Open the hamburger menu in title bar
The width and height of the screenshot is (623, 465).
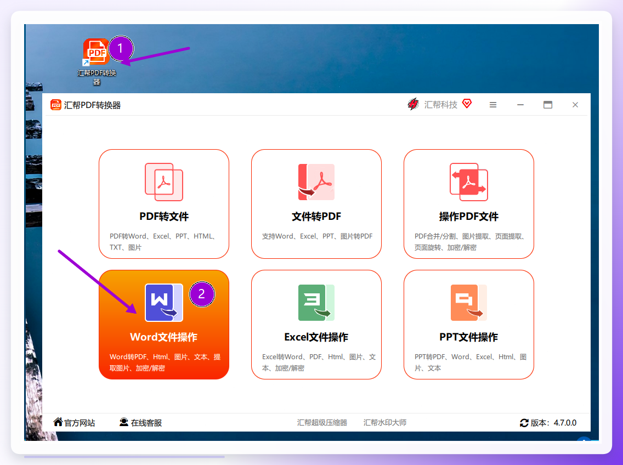point(493,105)
